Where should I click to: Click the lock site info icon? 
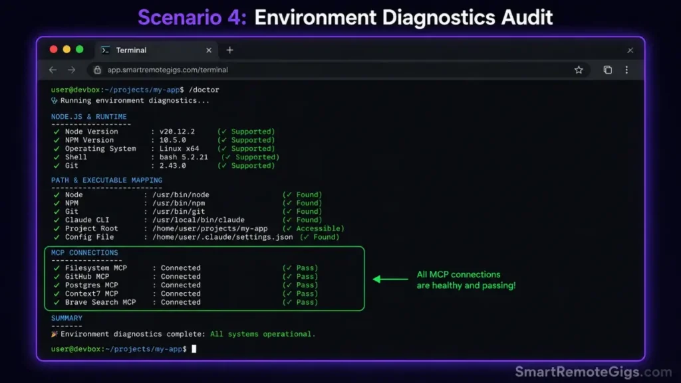[x=98, y=70]
